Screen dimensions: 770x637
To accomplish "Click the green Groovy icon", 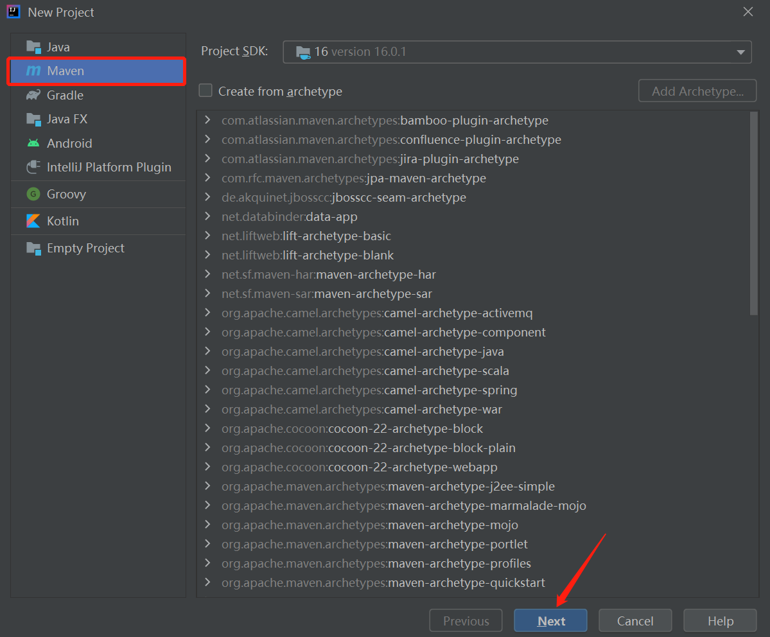I will point(33,194).
